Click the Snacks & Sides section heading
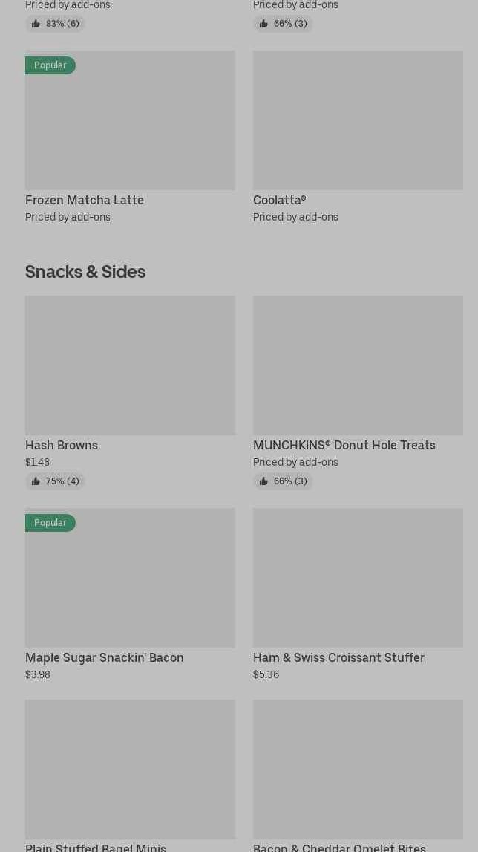 pyautogui.click(x=85, y=272)
